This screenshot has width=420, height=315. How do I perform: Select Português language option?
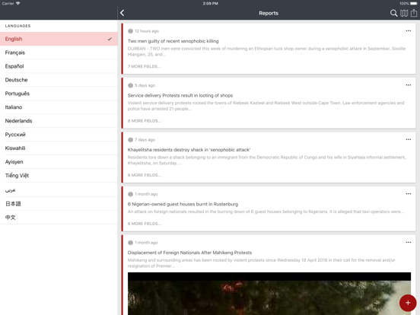click(x=59, y=94)
